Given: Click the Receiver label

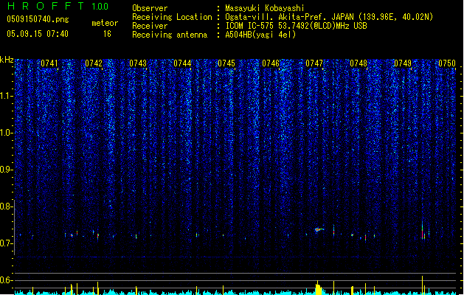Looking at the screenshot, I should click(x=150, y=26).
